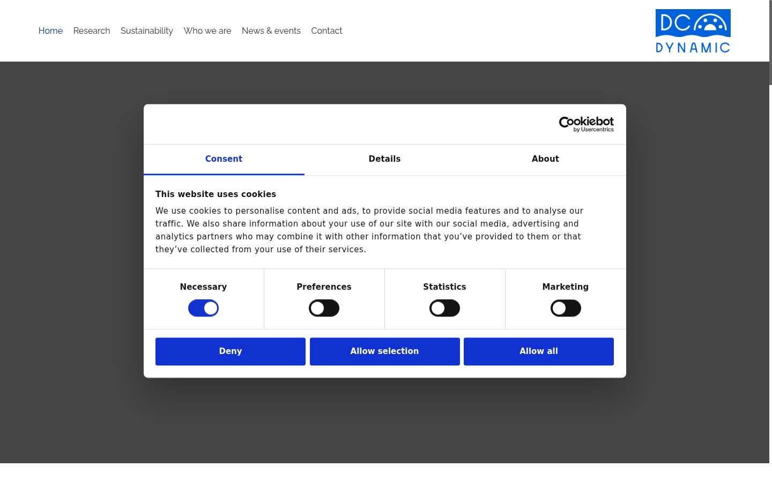Click the page vertical scrollbar
Viewport: 772px width, 482px height.
pos(770,43)
